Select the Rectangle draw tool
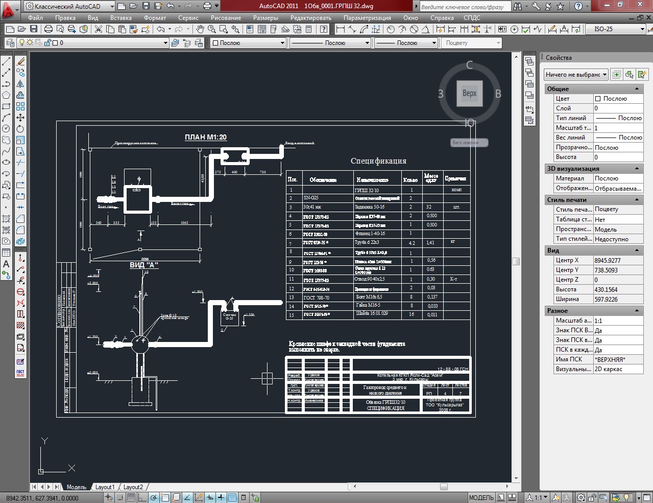 [x=6, y=106]
